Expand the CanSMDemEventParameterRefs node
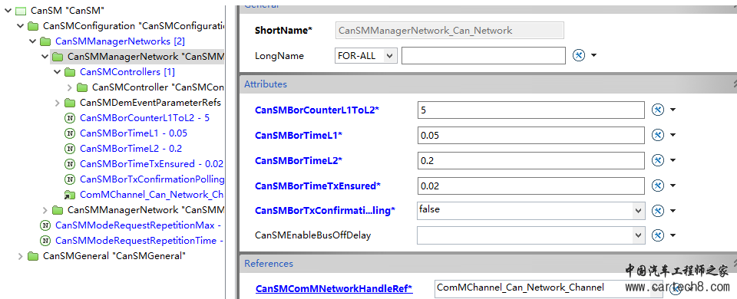This screenshot has width=737, height=299. (57, 103)
